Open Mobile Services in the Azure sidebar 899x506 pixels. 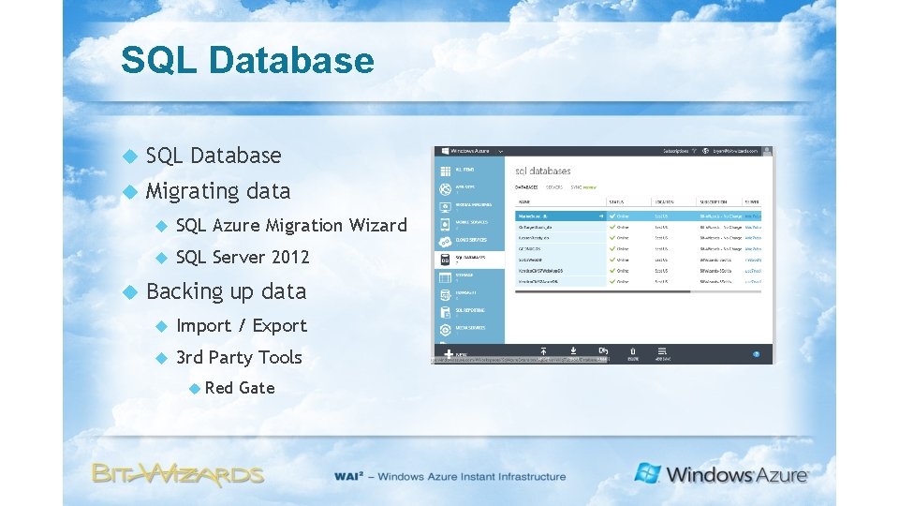[469, 224]
